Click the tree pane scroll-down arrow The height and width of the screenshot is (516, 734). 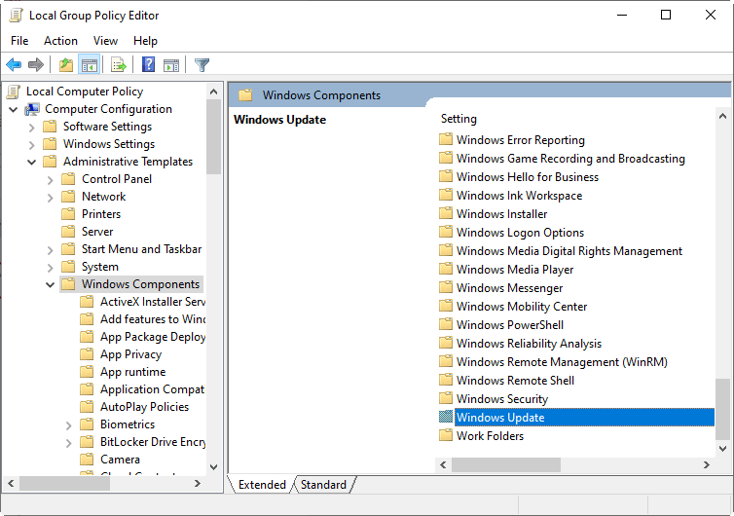pyautogui.click(x=213, y=467)
